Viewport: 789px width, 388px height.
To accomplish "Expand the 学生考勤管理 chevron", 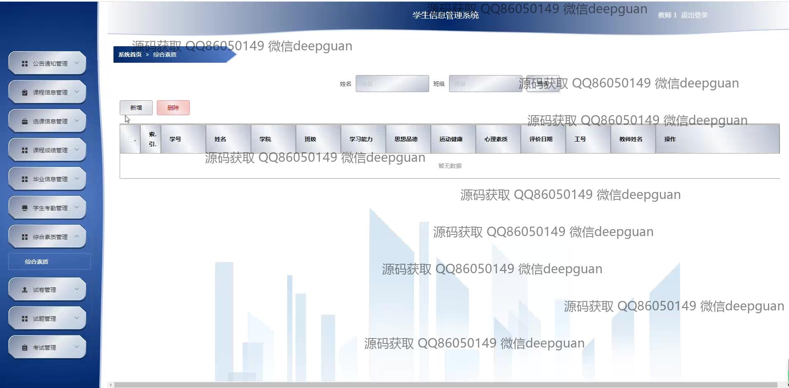I will click(77, 208).
